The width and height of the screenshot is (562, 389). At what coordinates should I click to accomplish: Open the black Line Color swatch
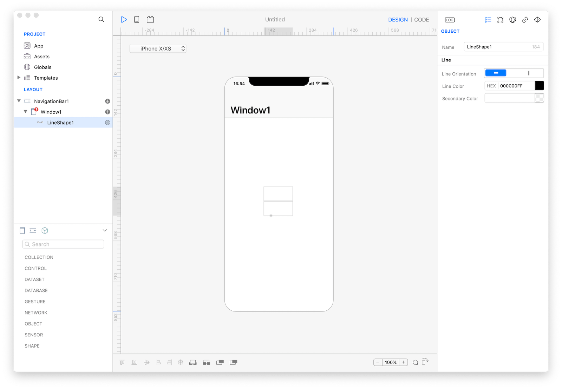pyautogui.click(x=539, y=86)
